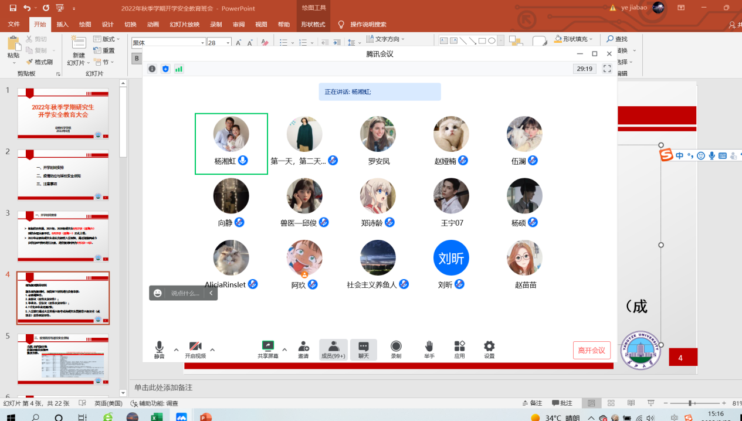Viewport: 742px width, 421px height.
Task: Expand audio options arrow beside 静音
Action: tap(176, 349)
